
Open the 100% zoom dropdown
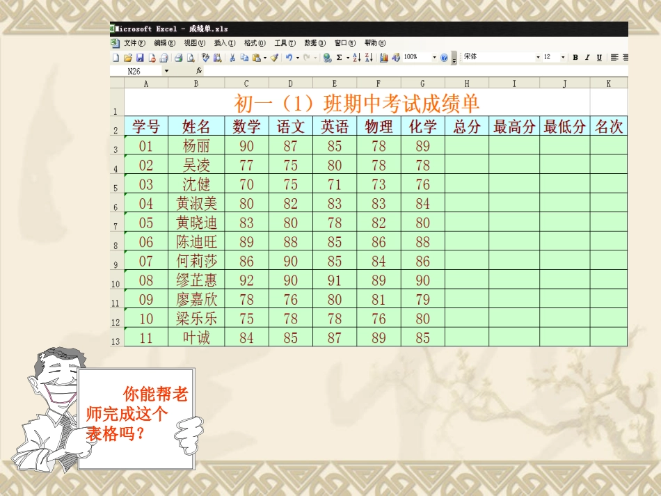coord(435,57)
